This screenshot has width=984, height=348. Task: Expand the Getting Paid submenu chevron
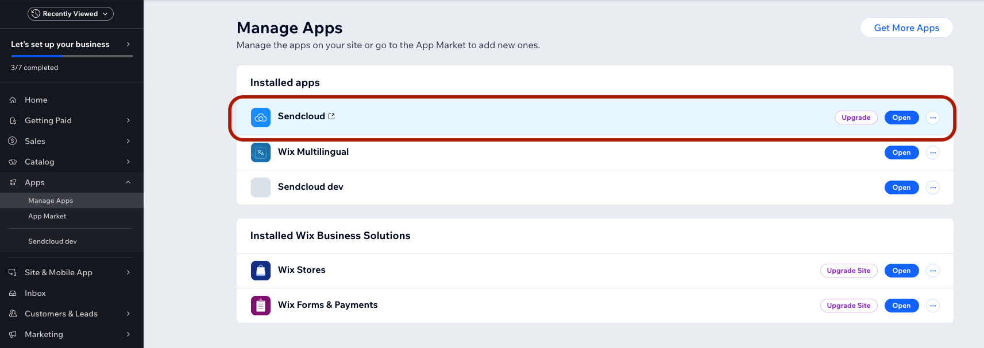pyautogui.click(x=128, y=120)
